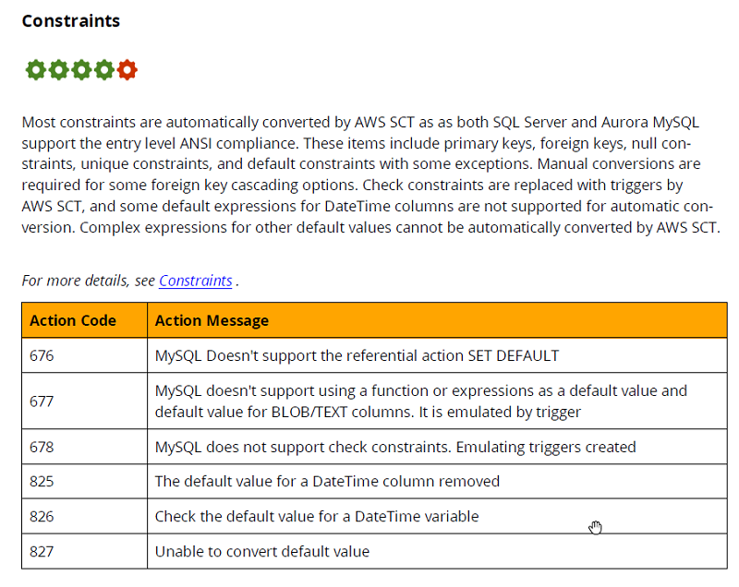Click action code 825 cell
The image size is (739, 587).
(x=84, y=481)
